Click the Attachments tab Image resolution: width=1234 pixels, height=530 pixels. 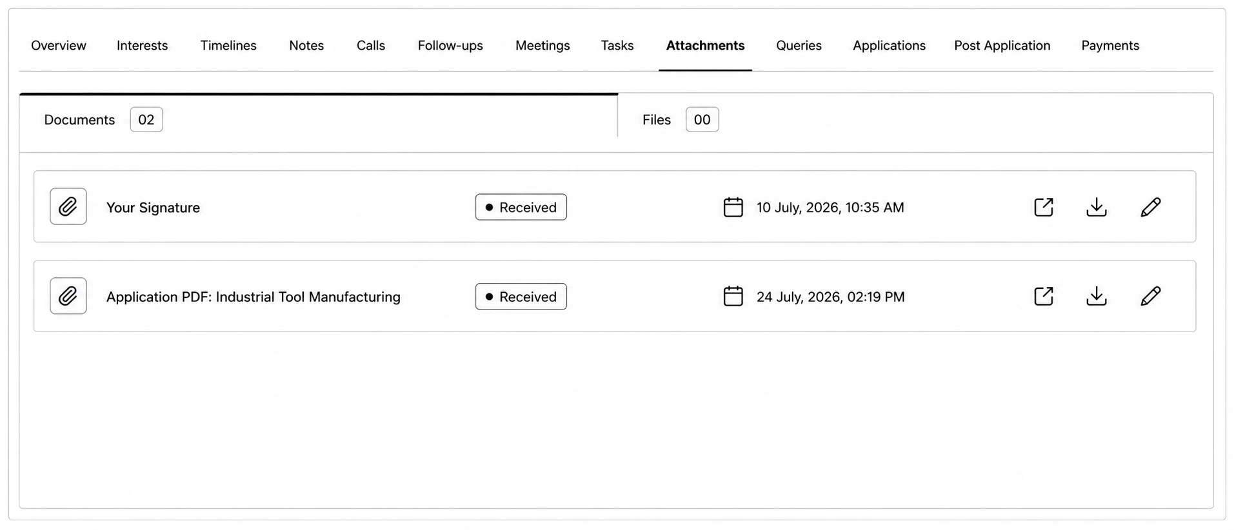coord(705,46)
